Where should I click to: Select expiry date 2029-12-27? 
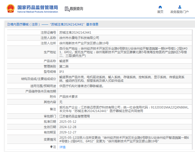[x=68, y=132]
